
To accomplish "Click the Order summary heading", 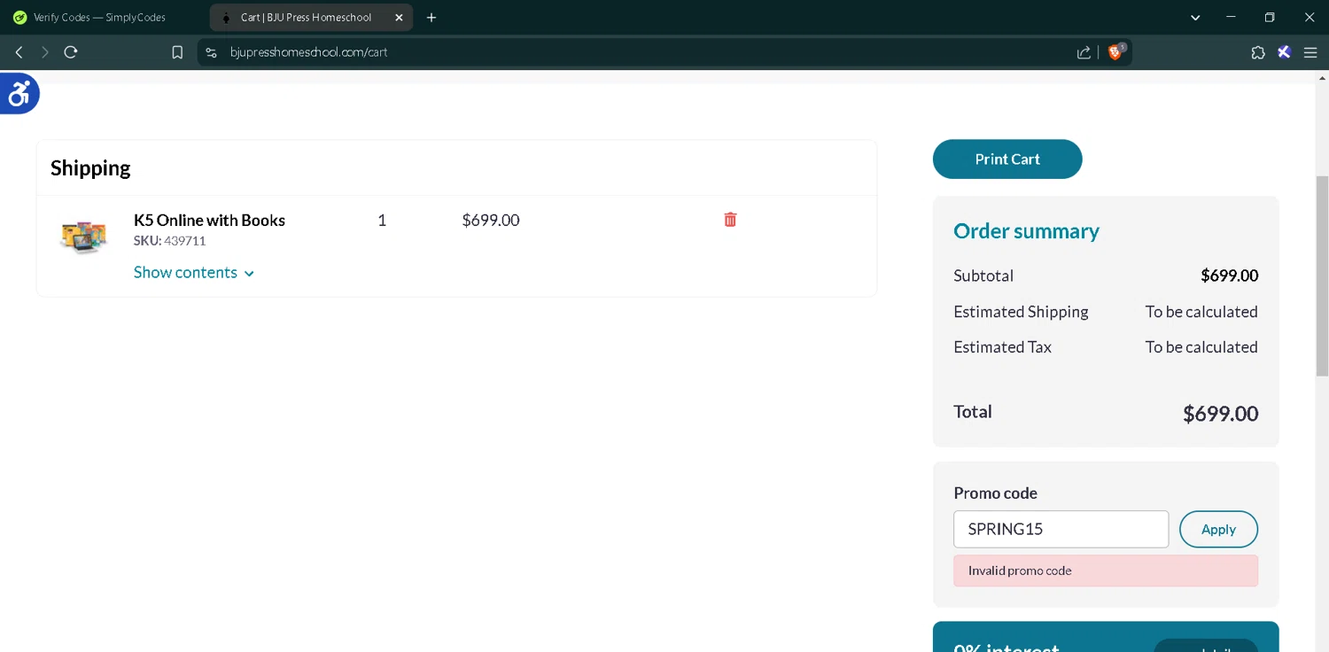I will [1026, 230].
